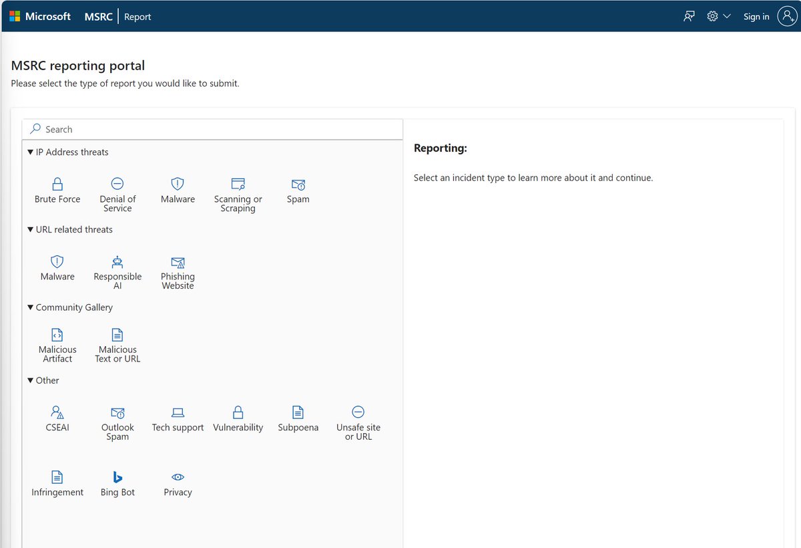Click the MSRC header link
801x548 pixels.
pos(98,17)
